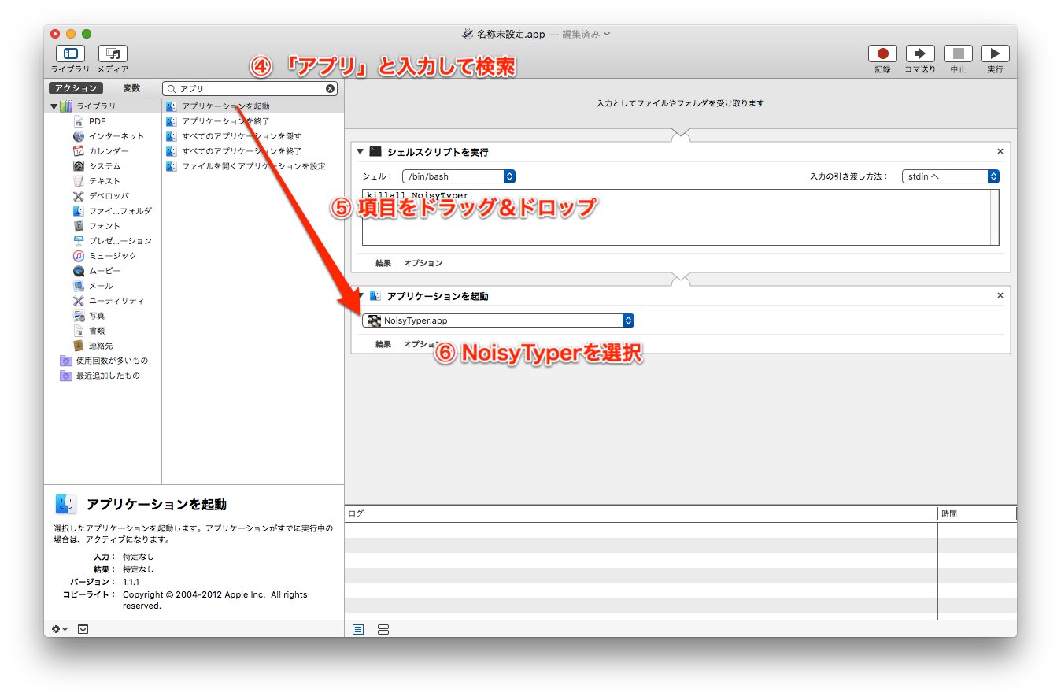The width and height of the screenshot is (1061, 700).
Task: Select the PDF category icon
Action: 79,121
